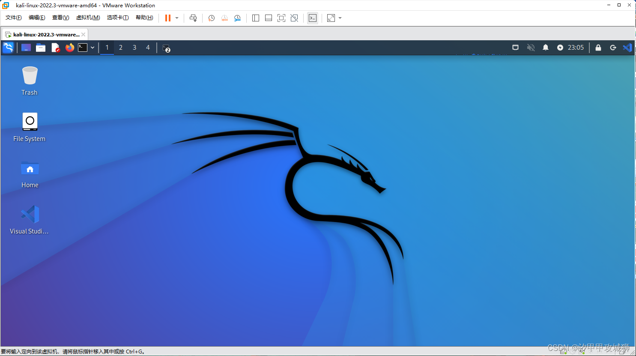Enter full screen mode

pos(281,18)
